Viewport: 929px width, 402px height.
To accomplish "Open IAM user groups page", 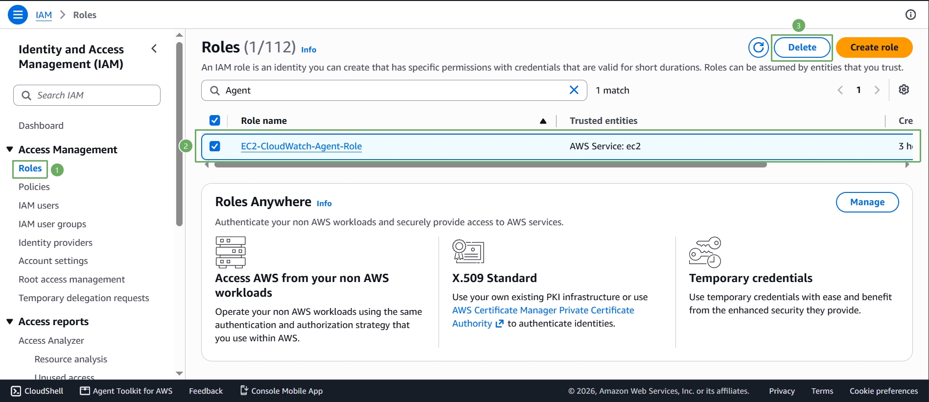I will [x=52, y=224].
